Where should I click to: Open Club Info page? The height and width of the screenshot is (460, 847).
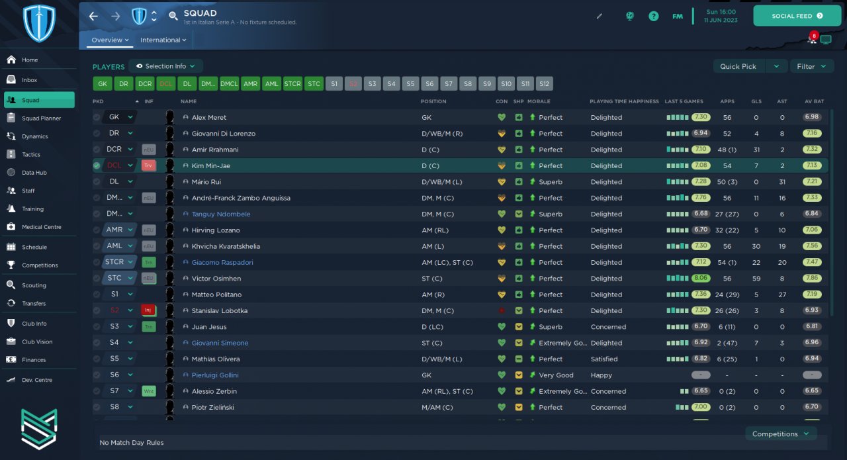(x=38, y=324)
